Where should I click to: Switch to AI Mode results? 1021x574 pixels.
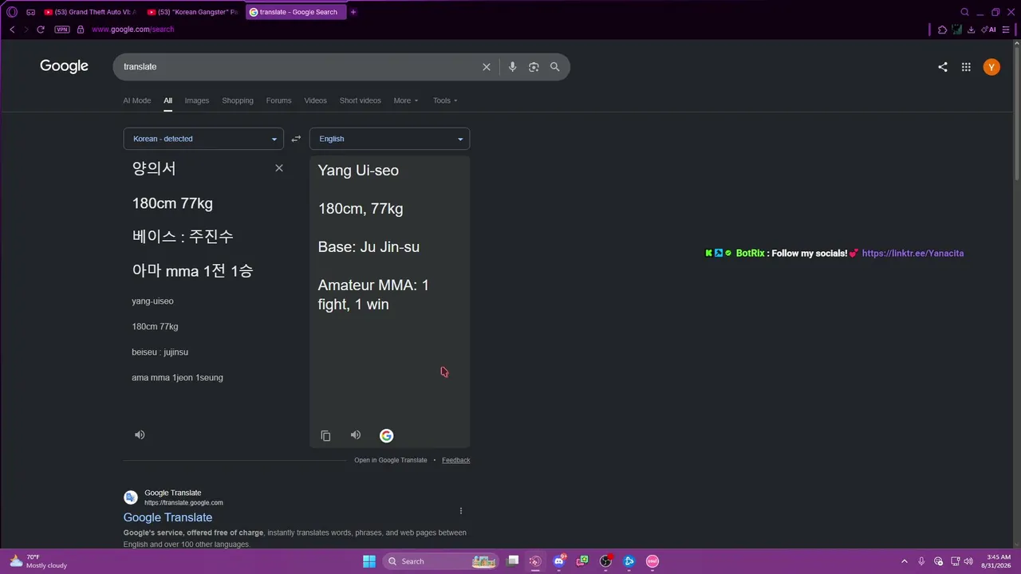(x=137, y=100)
